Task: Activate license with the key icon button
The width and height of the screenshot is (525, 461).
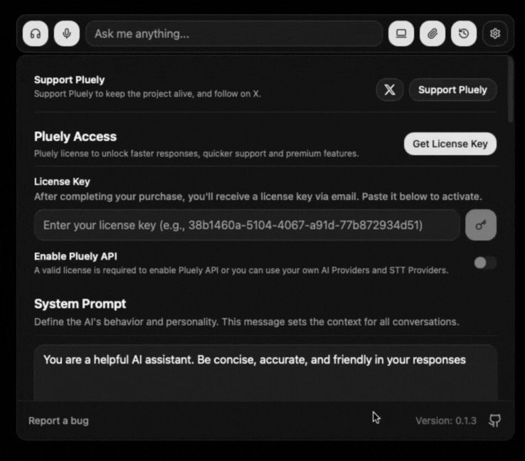Action: click(x=481, y=225)
